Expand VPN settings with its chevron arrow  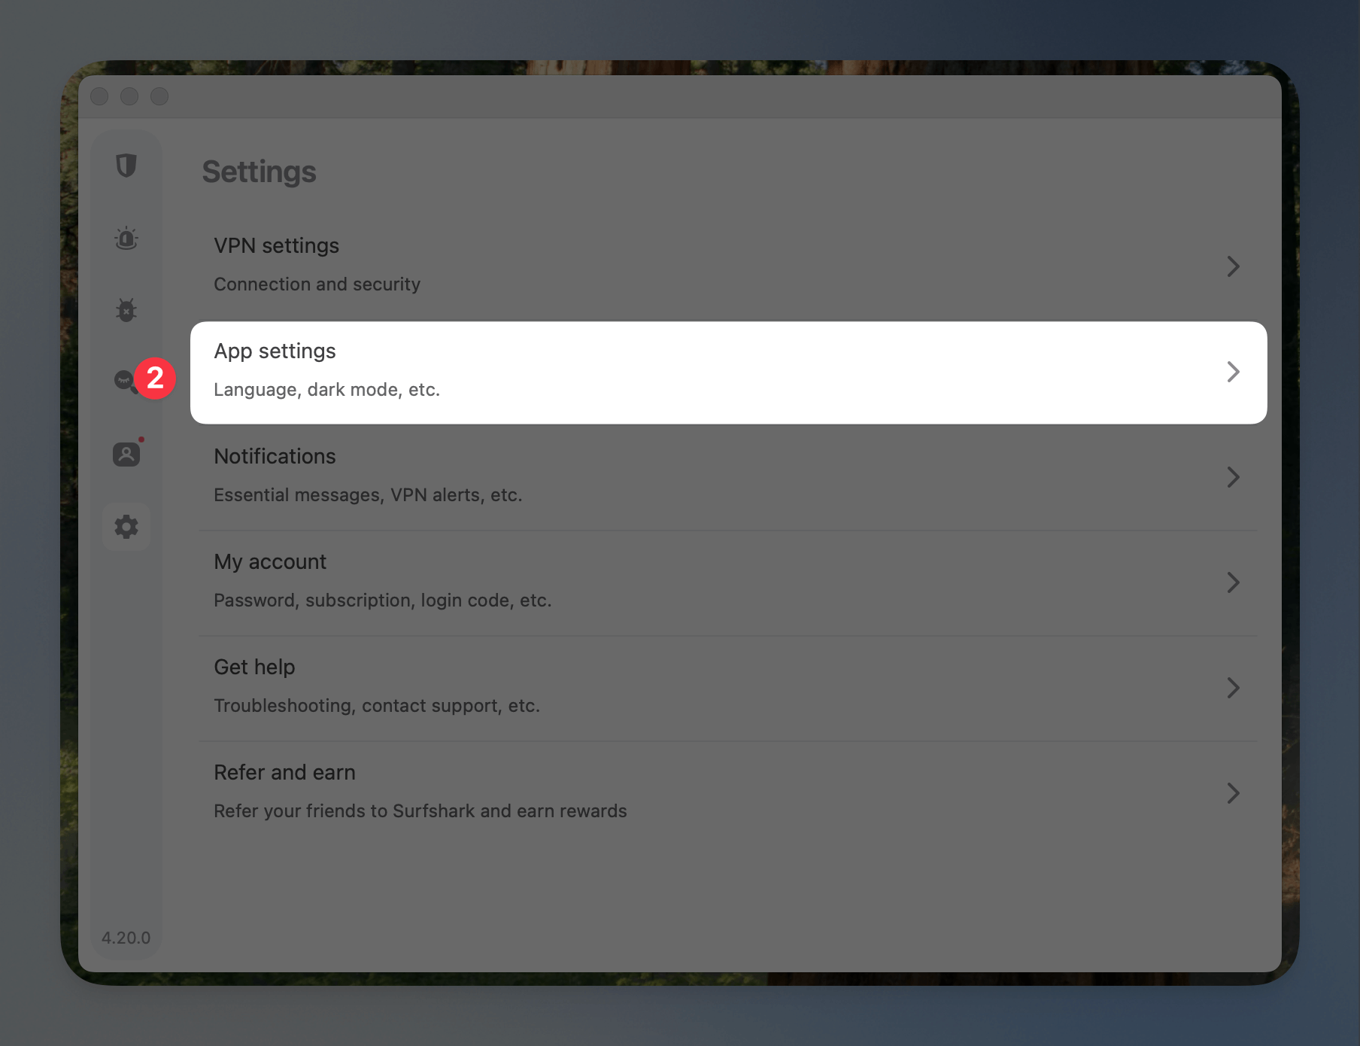click(1233, 266)
